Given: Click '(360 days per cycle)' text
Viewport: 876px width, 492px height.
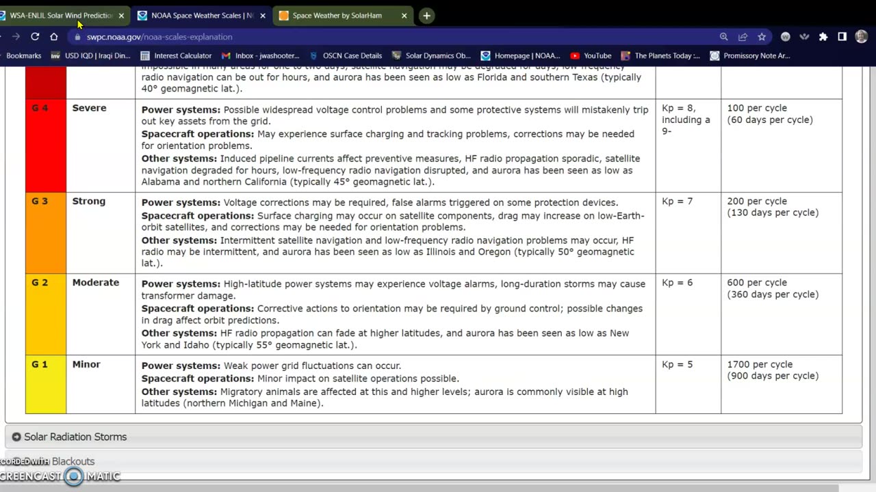Looking at the screenshot, I should 773,295.
